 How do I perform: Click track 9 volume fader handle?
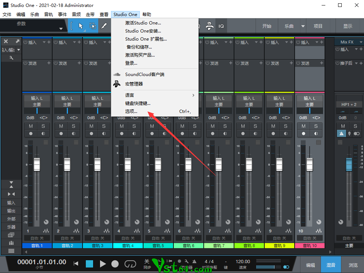pyautogui.click(x=279, y=164)
